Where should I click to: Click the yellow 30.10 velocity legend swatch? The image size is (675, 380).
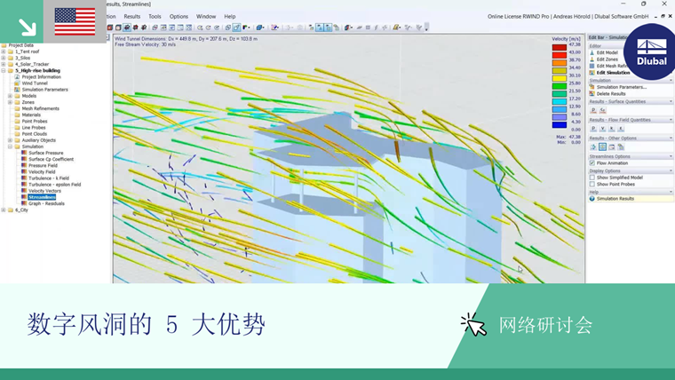(x=560, y=79)
